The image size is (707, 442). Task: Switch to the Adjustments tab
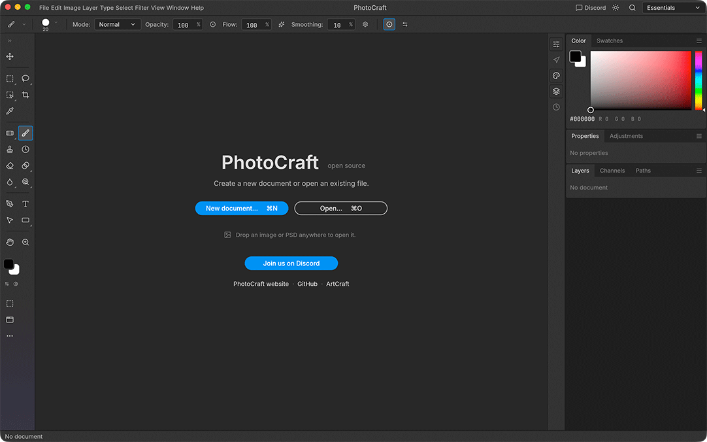(626, 136)
